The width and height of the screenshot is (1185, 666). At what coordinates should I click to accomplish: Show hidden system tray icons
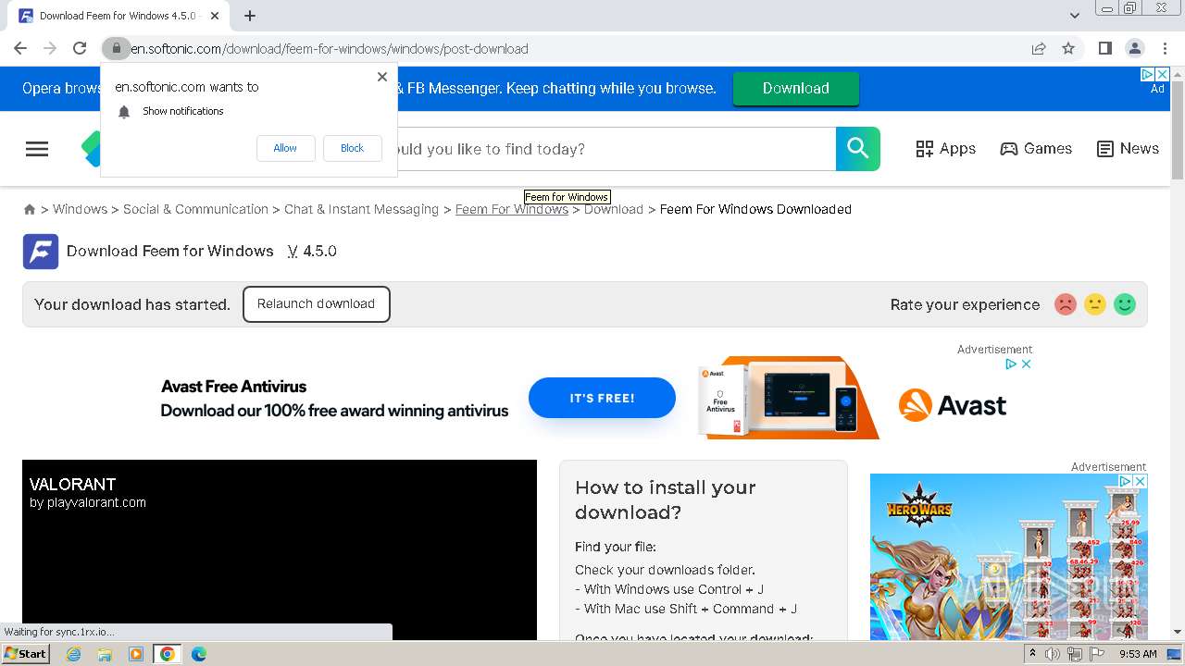pos(1032,654)
